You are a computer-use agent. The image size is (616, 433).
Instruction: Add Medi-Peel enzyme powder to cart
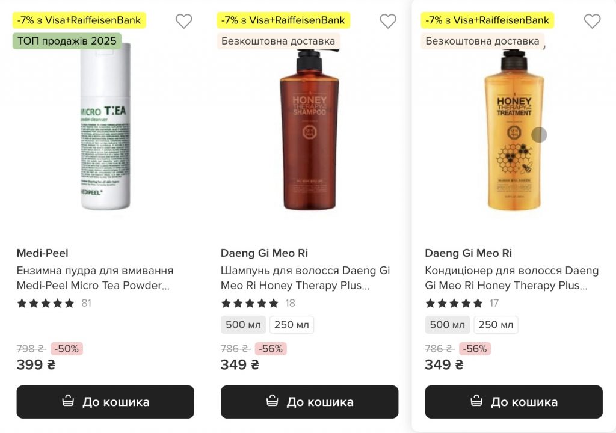105,402
